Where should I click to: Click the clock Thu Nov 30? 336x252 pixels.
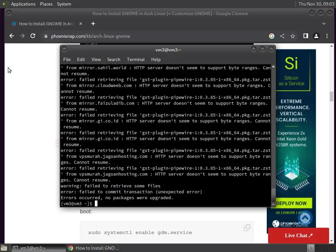point(316,4)
